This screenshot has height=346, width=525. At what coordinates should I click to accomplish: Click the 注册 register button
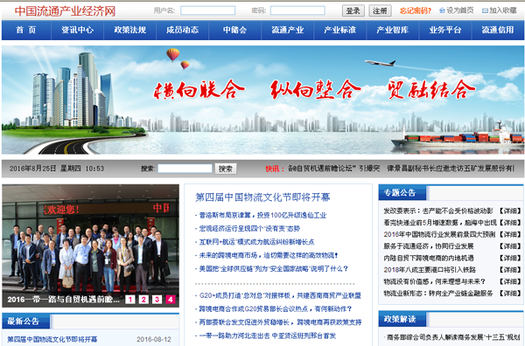point(380,10)
